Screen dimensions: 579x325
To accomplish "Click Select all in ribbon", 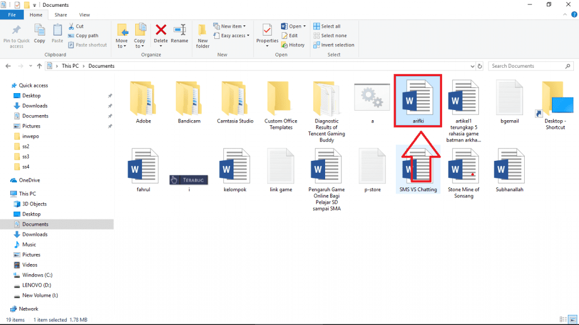I will 327,26.
